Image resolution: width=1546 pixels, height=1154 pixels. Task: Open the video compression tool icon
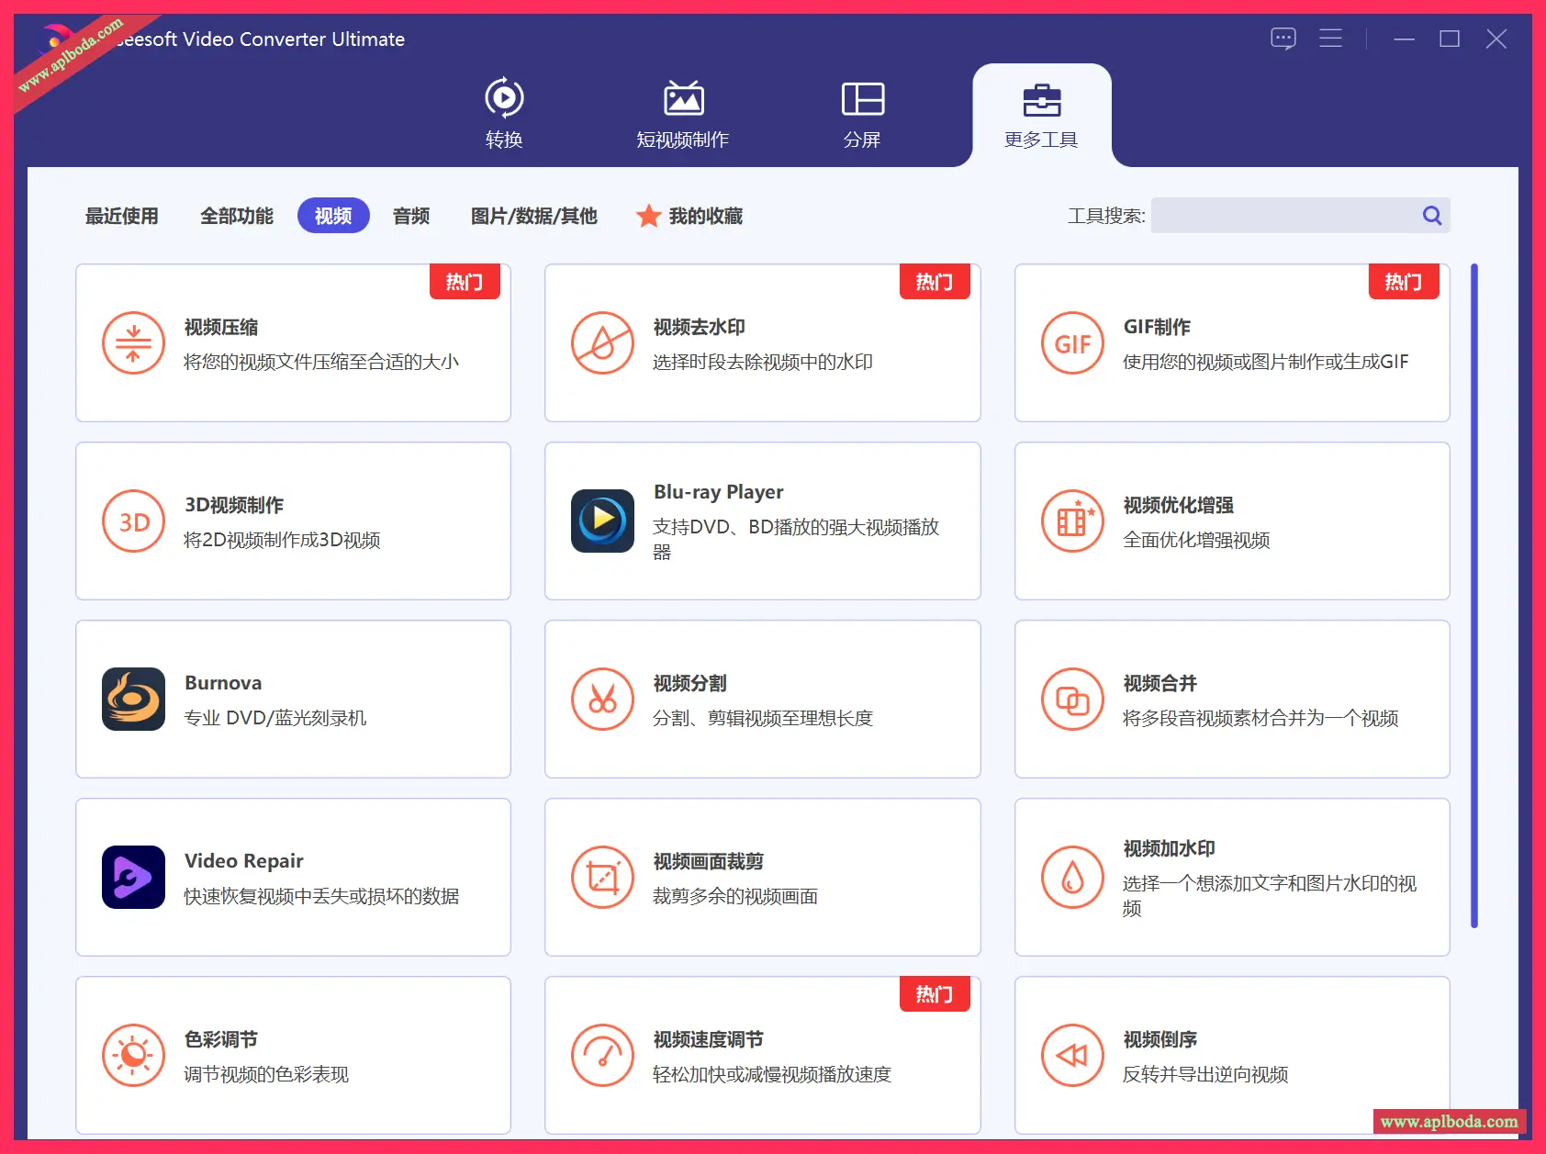click(x=133, y=343)
